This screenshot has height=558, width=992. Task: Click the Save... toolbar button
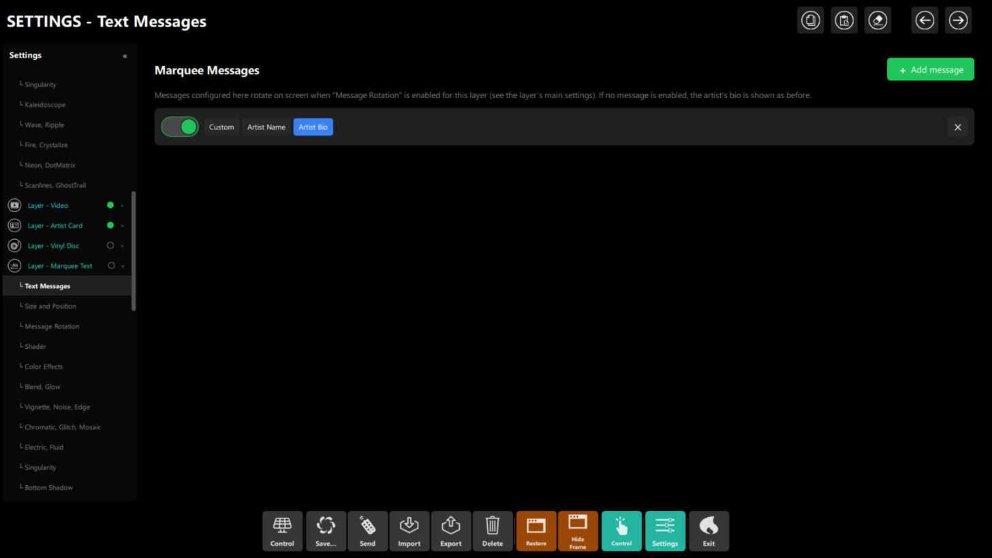[326, 531]
